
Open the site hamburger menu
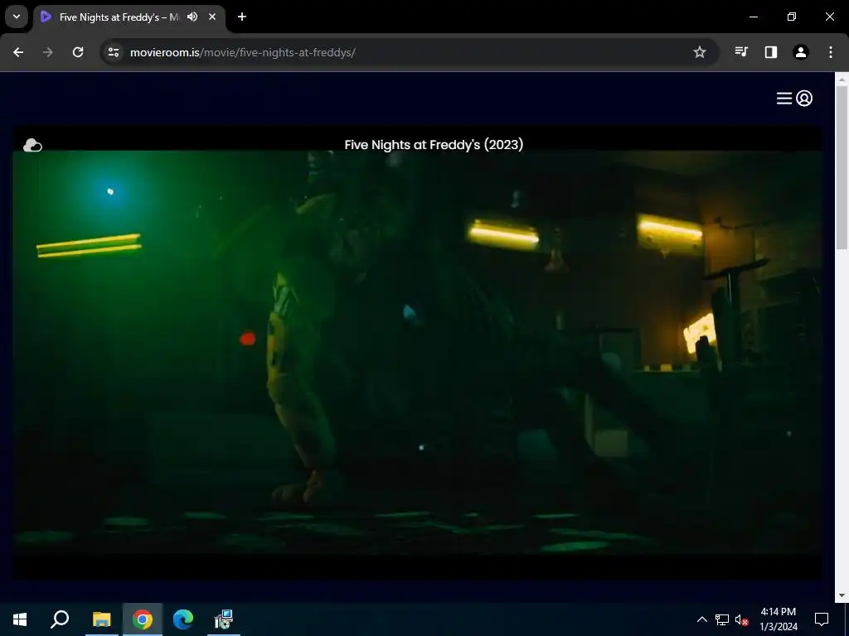pos(784,98)
